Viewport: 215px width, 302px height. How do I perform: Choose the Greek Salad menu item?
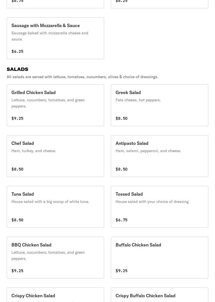pyautogui.click(x=159, y=105)
